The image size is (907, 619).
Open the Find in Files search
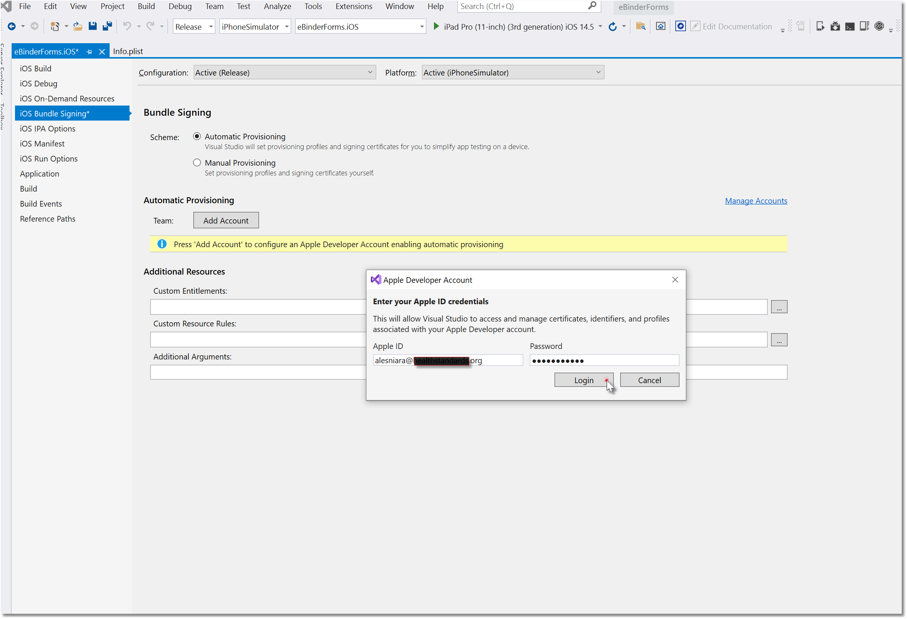click(640, 27)
